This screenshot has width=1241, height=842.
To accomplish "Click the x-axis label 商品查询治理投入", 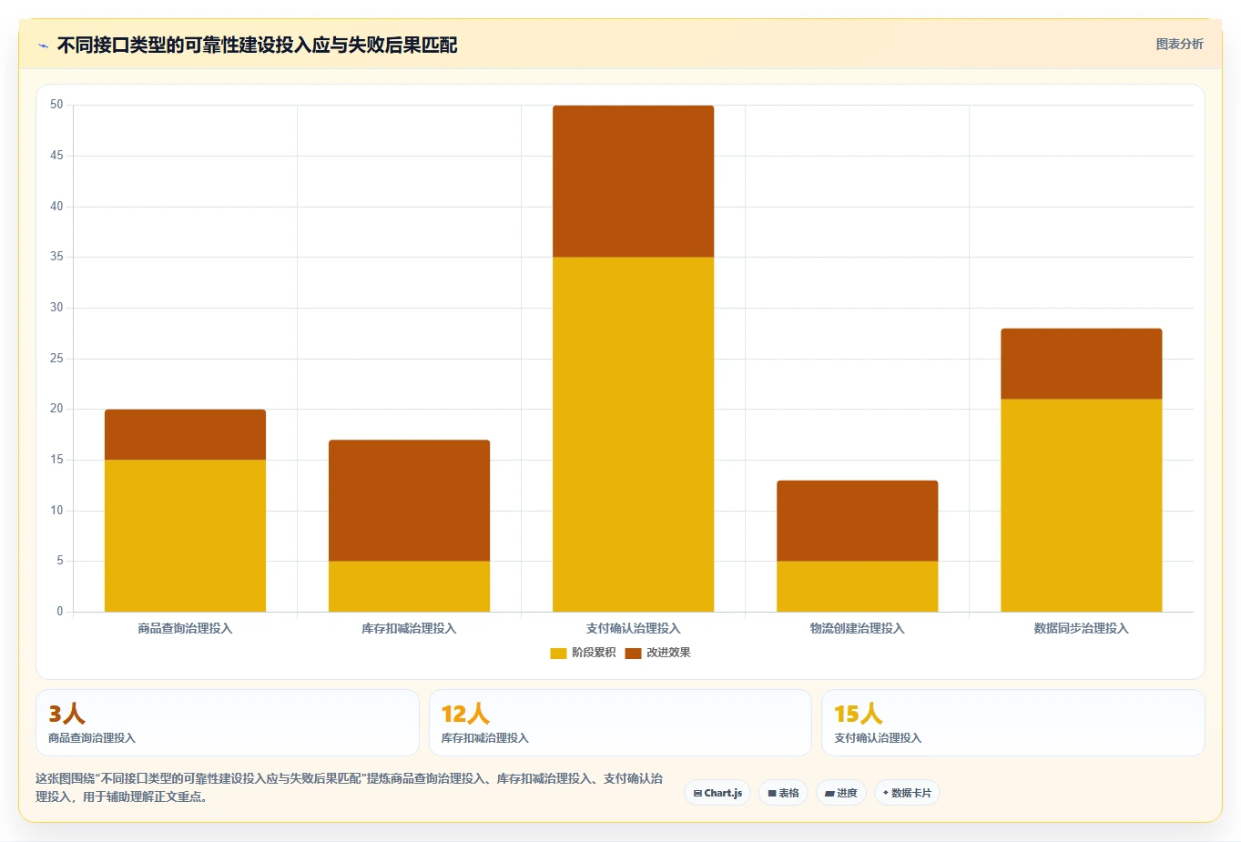I will pyautogui.click(x=185, y=628).
